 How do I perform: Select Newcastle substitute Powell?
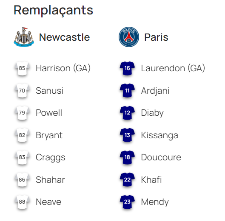coord(49,113)
